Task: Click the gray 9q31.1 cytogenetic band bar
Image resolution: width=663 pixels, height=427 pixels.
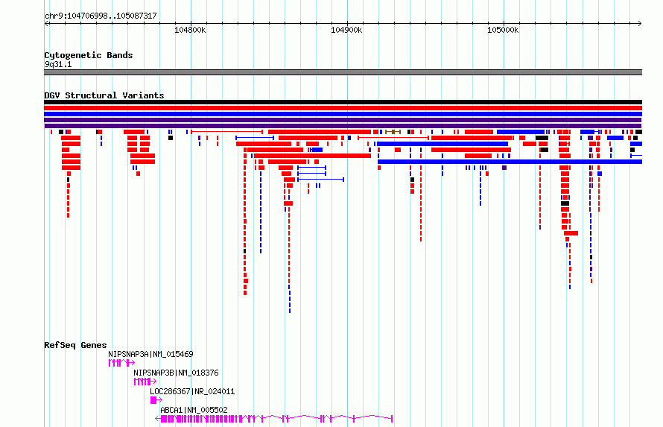Action: coord(343,72)
